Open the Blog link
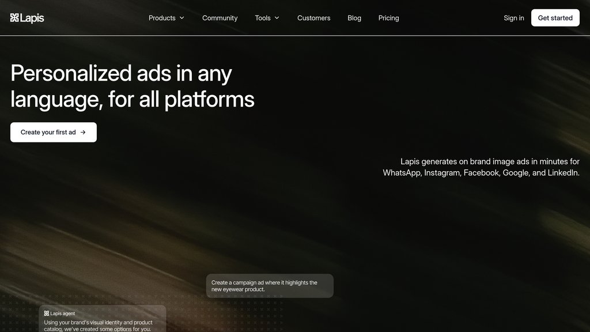 pyautogui.click(x=354, y=18)
